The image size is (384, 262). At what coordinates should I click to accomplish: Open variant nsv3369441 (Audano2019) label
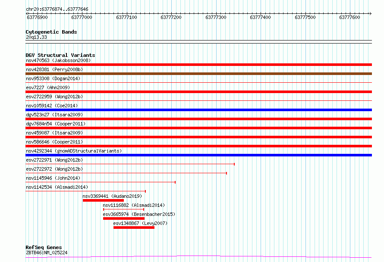point(112,196)
